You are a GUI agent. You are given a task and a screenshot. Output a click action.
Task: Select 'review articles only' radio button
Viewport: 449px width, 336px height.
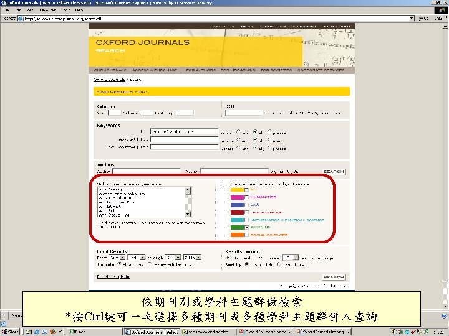click(x=150, y=264)
